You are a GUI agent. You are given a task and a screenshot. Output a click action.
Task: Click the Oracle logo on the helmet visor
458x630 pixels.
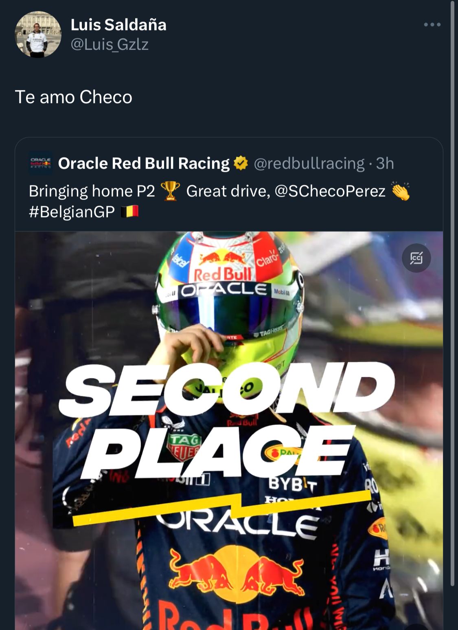point(224,290)
